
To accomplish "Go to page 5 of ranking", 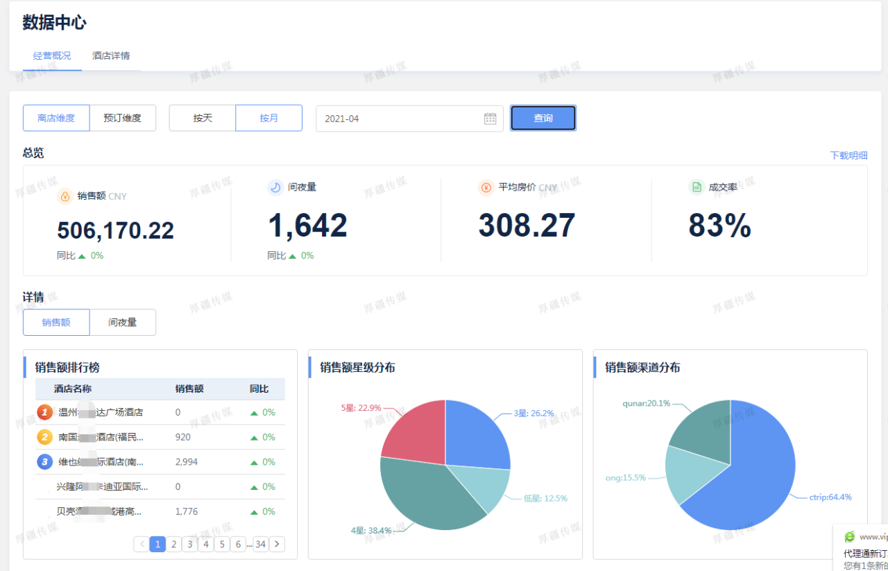I will (x=222, y=544).
